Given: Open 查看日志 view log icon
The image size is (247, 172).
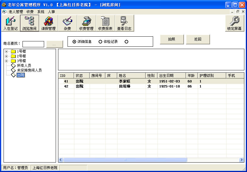Looking at the screenshot, I should pyautogui.click(x=124, y=23).
